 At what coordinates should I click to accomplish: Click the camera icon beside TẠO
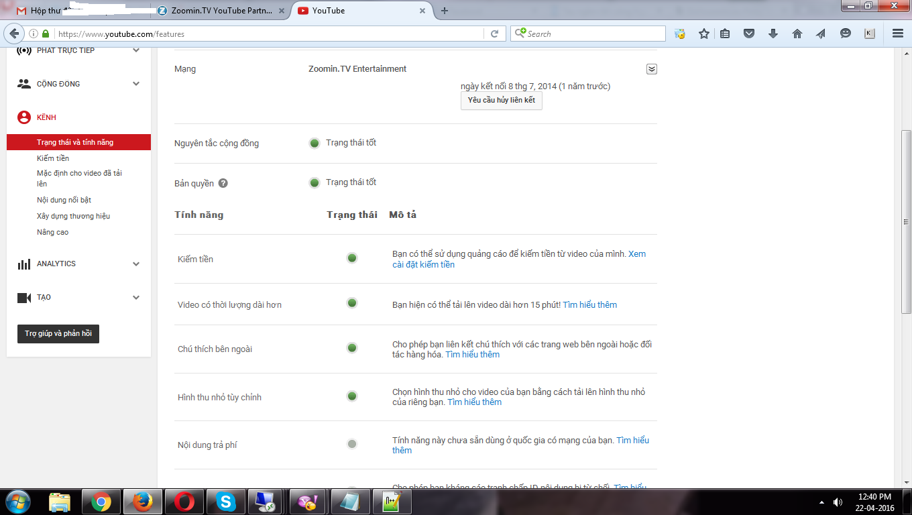[x=24, y=298]
